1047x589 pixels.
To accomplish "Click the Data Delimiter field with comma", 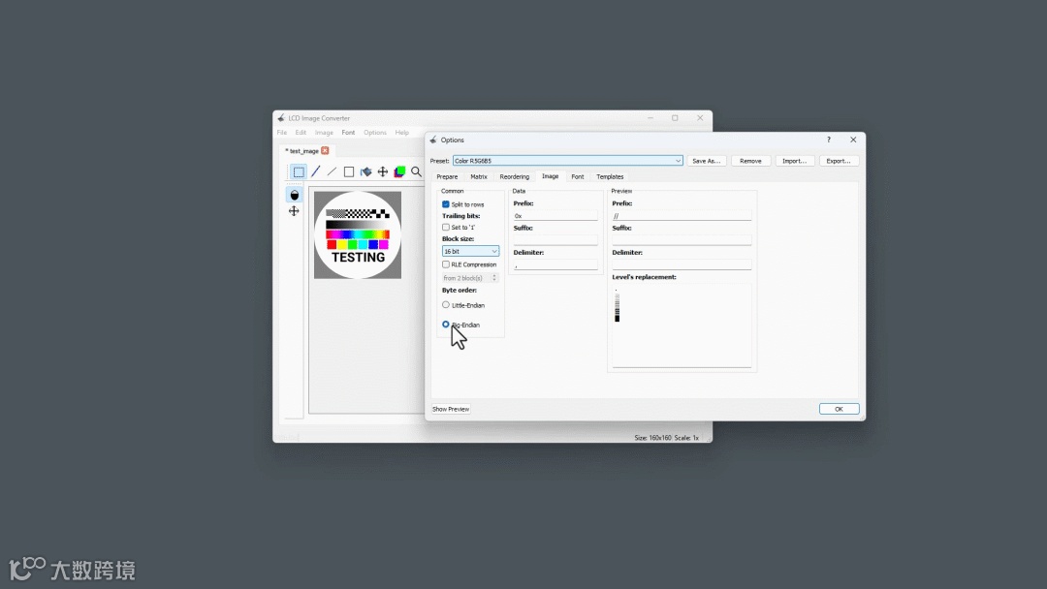I will pos(555,264).
